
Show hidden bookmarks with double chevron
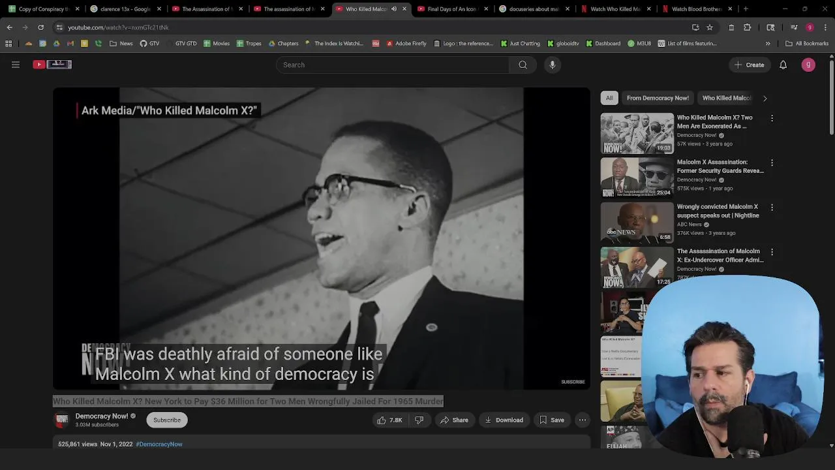coord(768,44)
